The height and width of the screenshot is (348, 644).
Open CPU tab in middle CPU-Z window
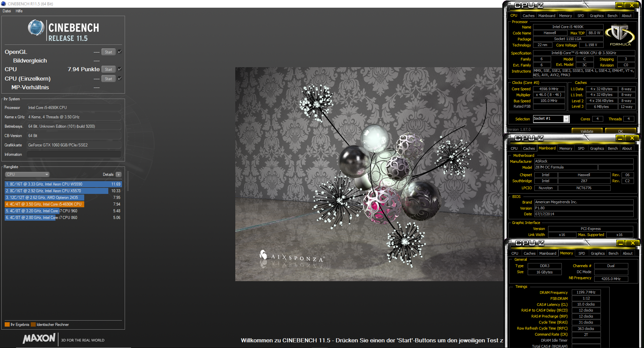tap(514, 148)
